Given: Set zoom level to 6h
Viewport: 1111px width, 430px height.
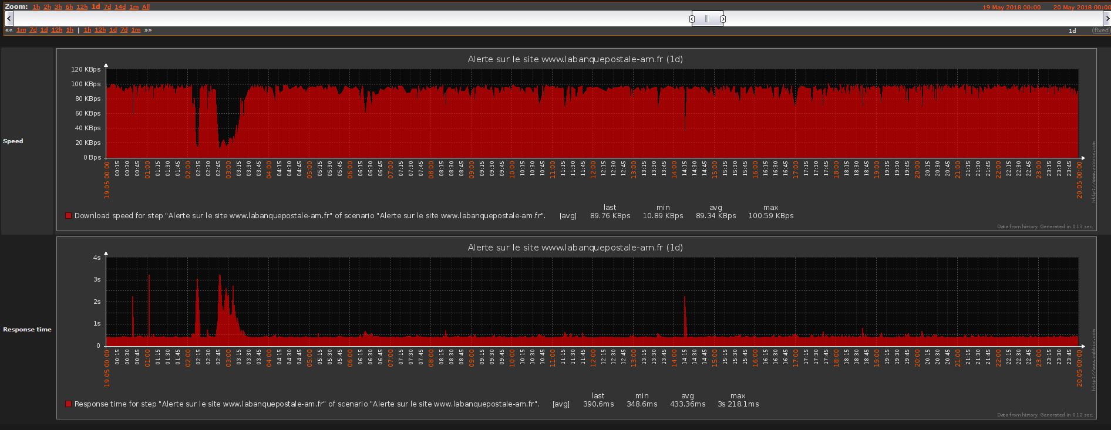Looking at the screenshot, I should pos(69,7).
